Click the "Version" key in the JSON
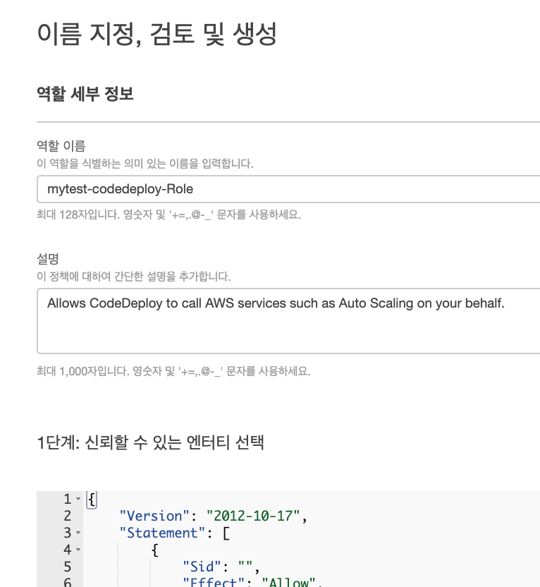The height and width of the screenshot is (587, 540). 155,516
